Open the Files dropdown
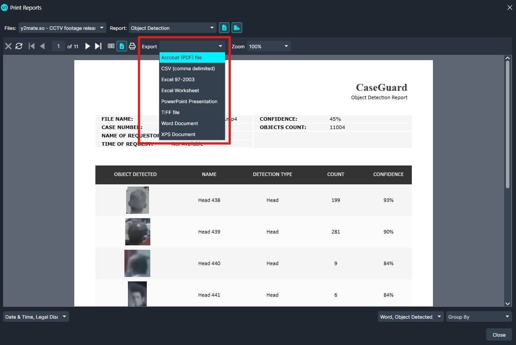The height and width of the screenshot is (345, 516). point(62,27)
